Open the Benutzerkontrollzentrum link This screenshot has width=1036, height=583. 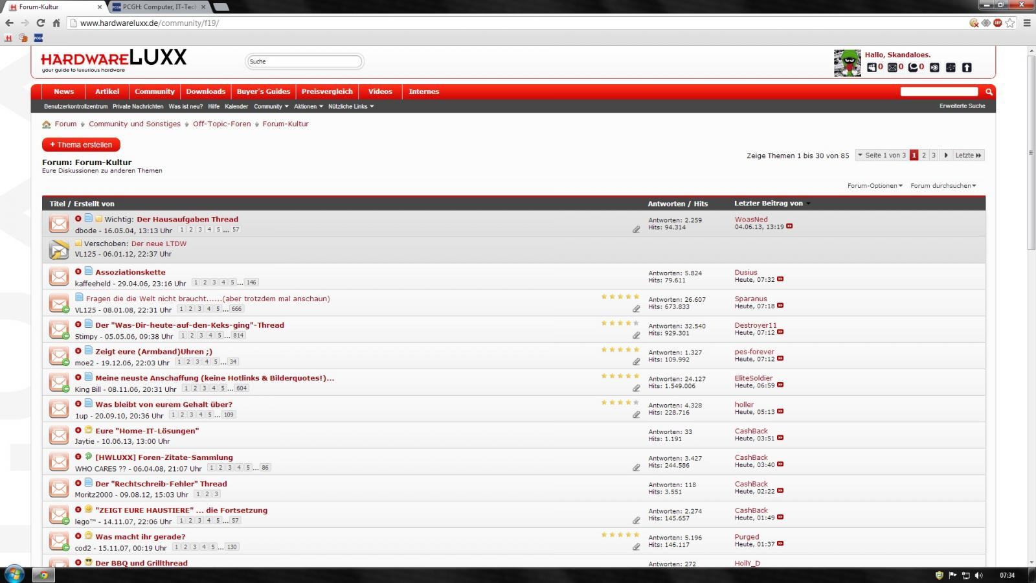[76, 106]
